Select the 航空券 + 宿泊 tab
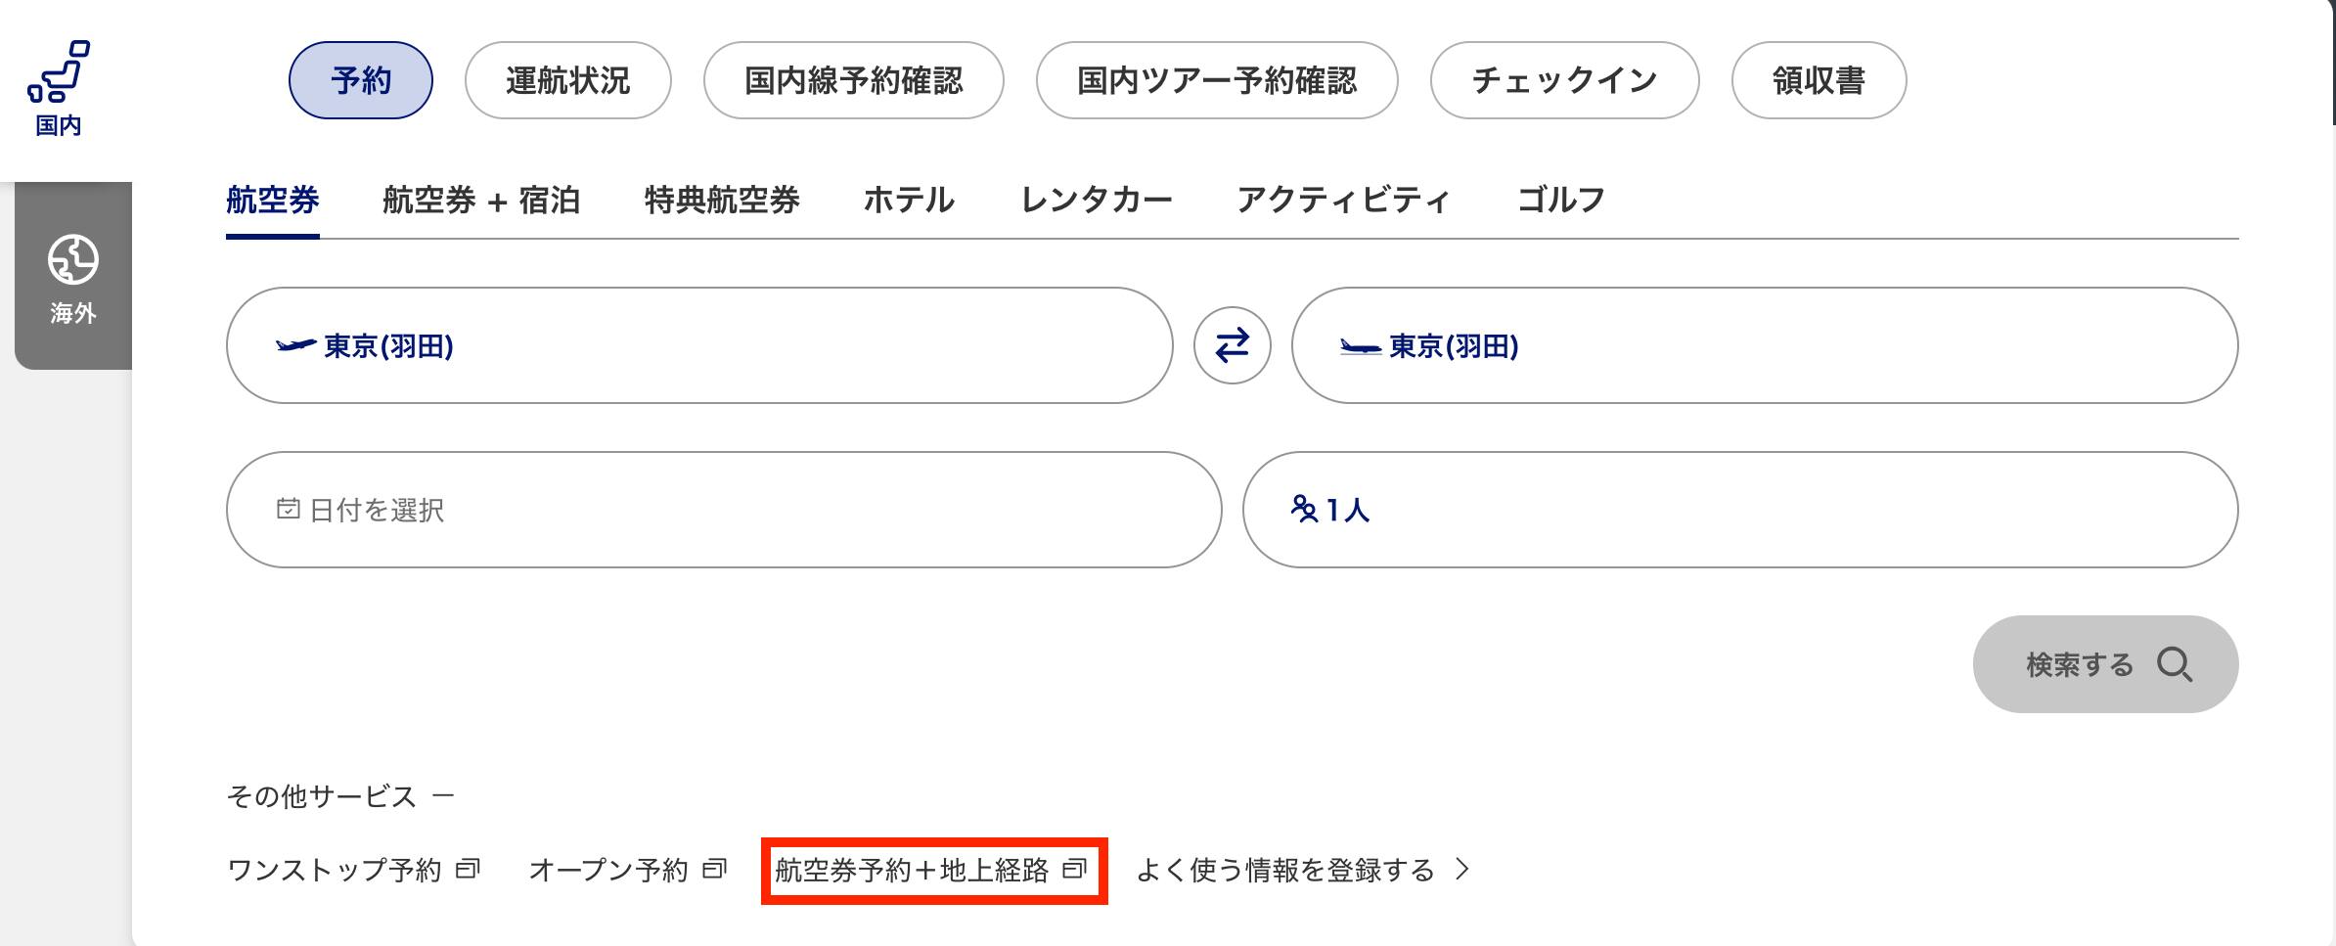The width and height of the screenshot is (2336, 946). (x=481, y=201)
